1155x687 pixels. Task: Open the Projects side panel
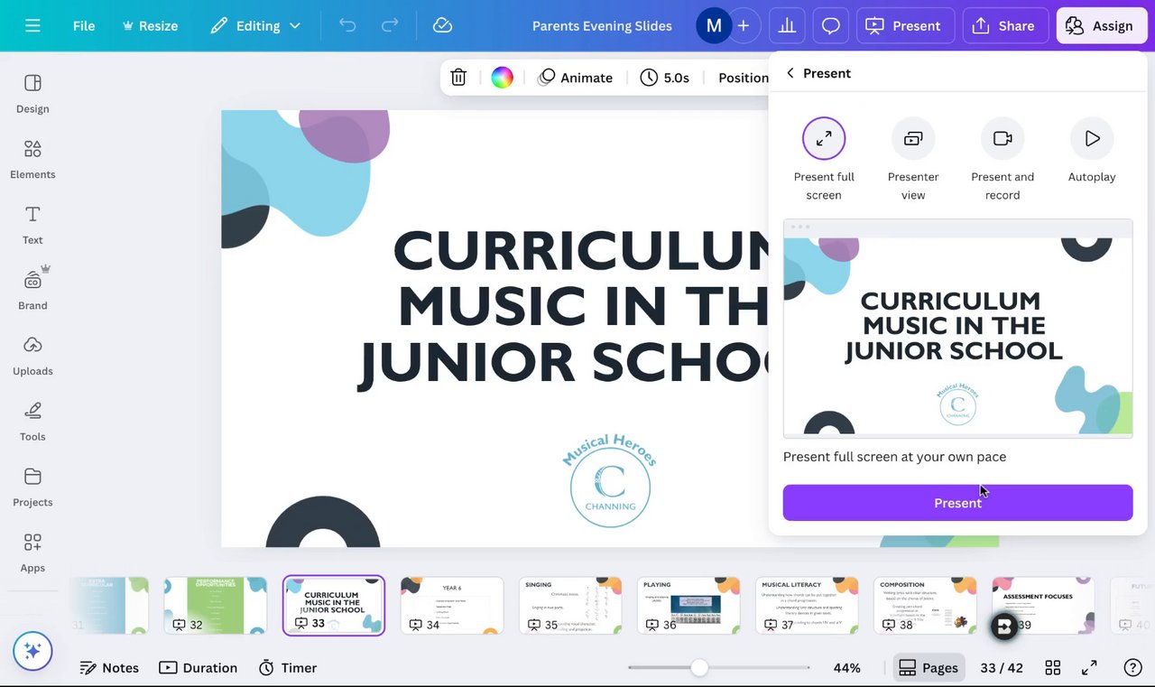32,487
